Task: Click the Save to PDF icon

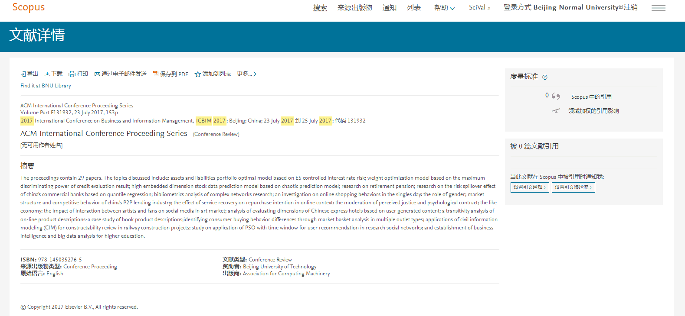Action: pos(156,74)
